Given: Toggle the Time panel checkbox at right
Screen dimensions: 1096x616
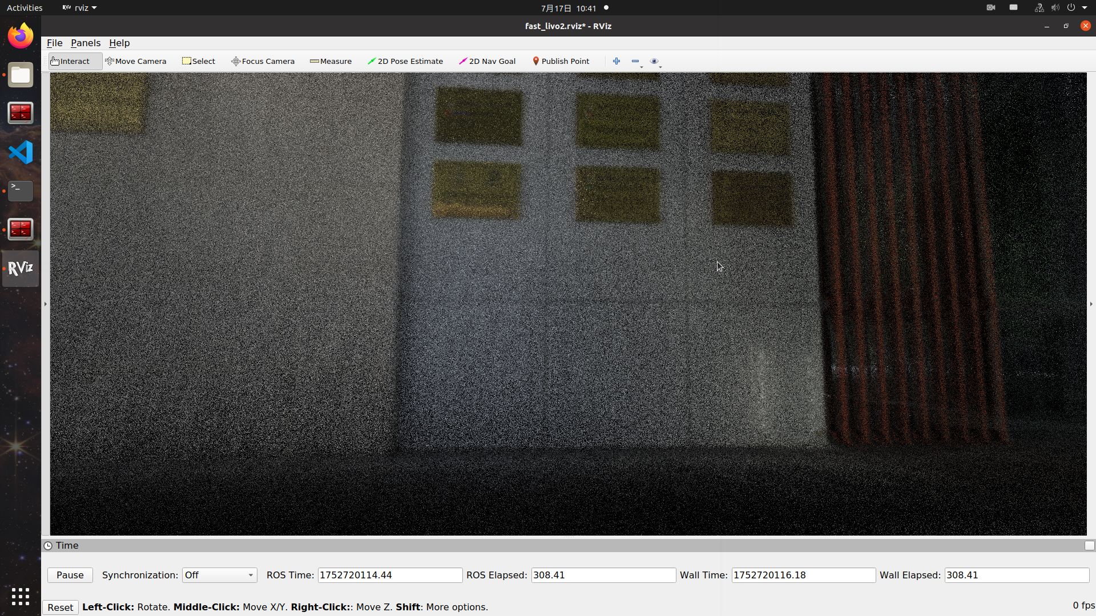Looking at the screenshot, I should pyautogui.click(x=1089, y=546).
